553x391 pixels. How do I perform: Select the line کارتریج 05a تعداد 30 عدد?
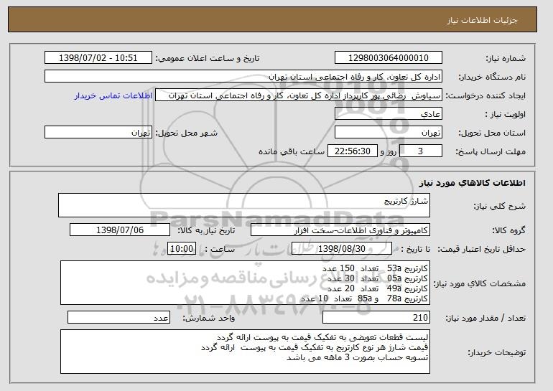coord(377,278)
